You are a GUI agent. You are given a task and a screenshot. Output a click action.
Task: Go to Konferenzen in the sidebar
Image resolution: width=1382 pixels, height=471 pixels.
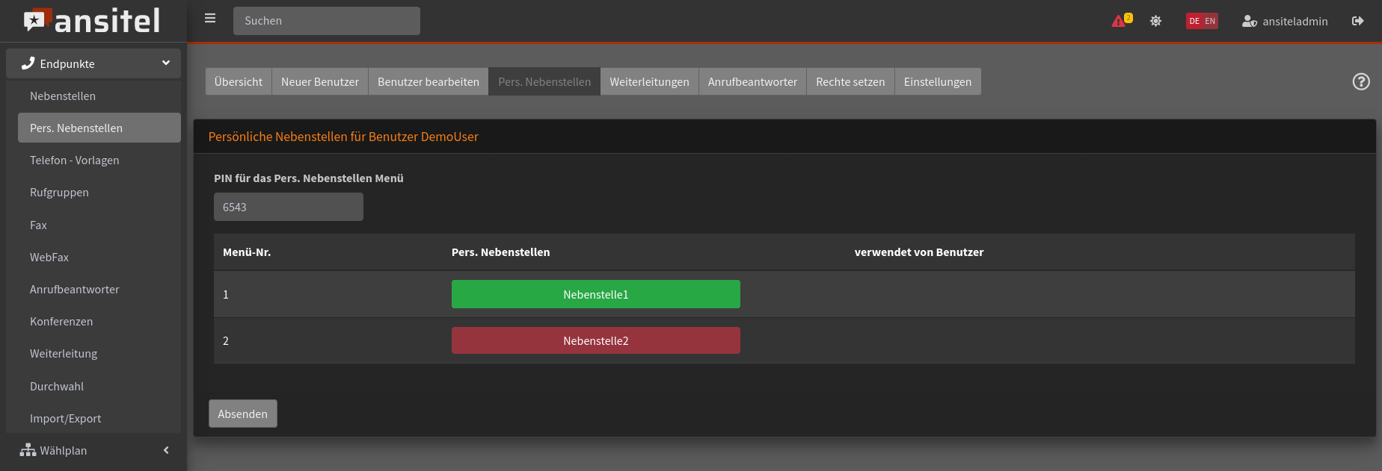click(61, 322)
